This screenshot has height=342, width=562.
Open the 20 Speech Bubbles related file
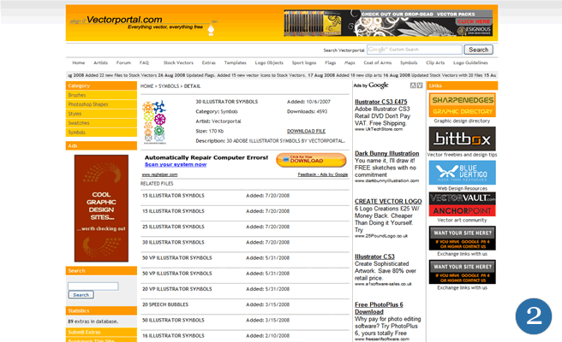(167, 304)
